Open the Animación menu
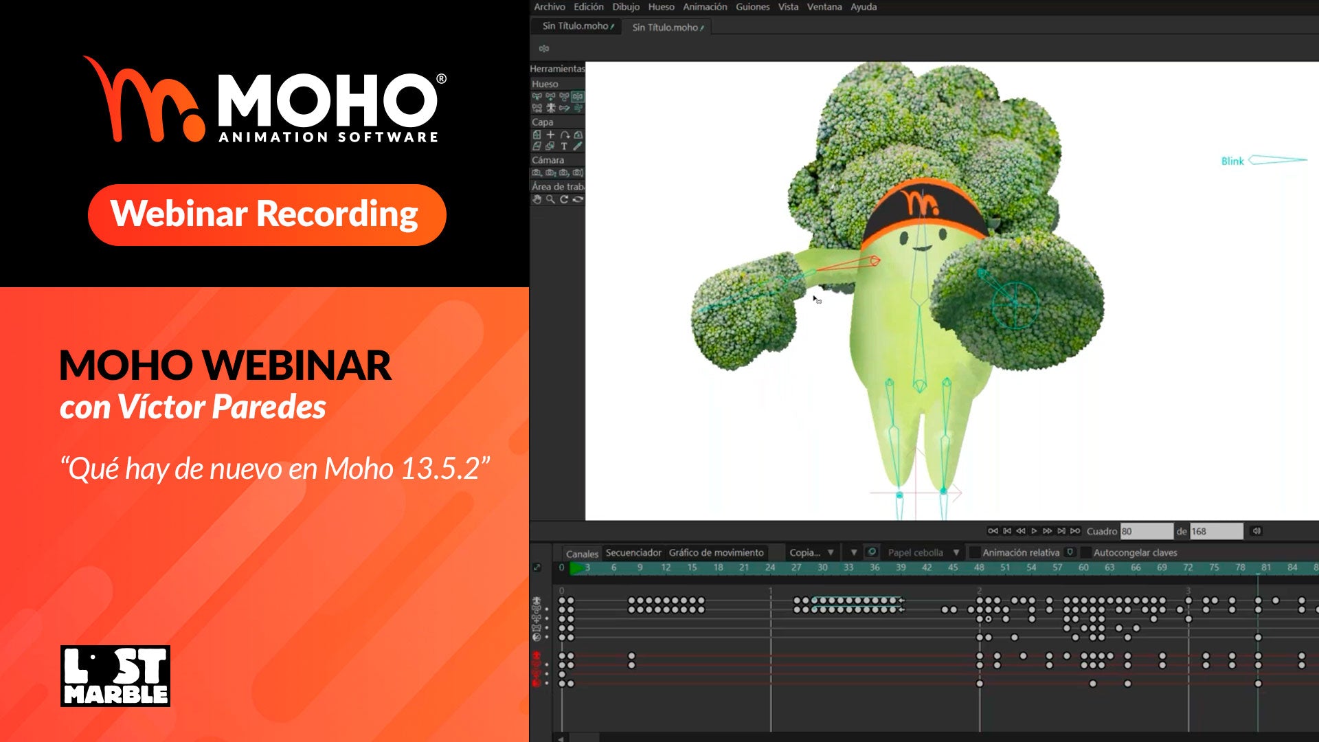 pos(704,7)
